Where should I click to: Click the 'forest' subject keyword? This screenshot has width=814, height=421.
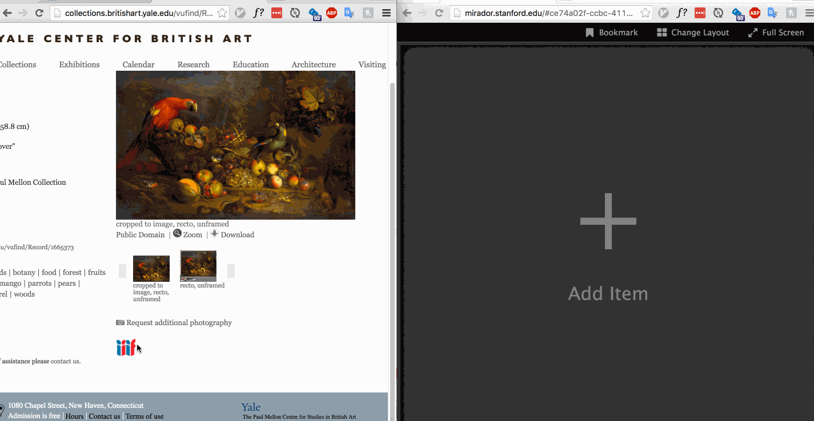pyautogui.click(x=72, y=272)
